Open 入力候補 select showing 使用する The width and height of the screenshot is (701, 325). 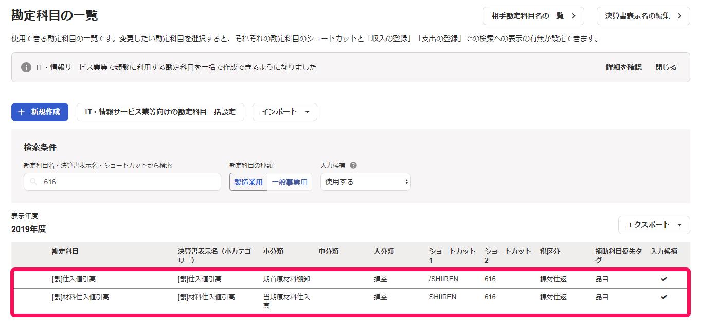click(366, 182)
